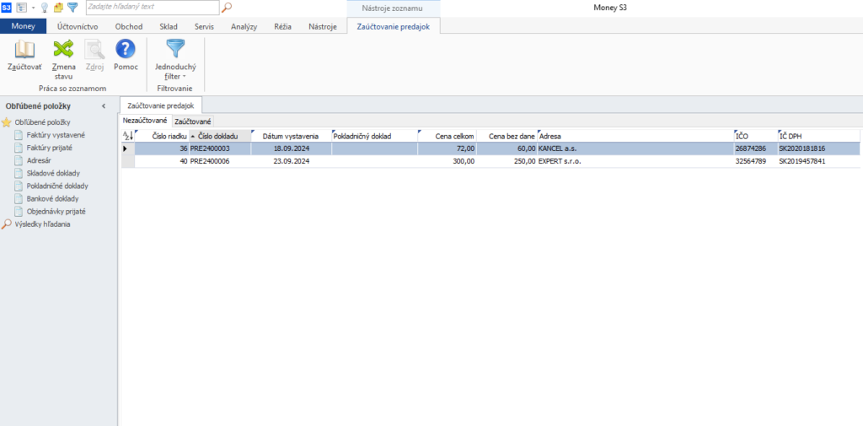Click the Zaúčtovať book icon
The image size is (863, 426).
pyautogui.click(x=24, y=50)
